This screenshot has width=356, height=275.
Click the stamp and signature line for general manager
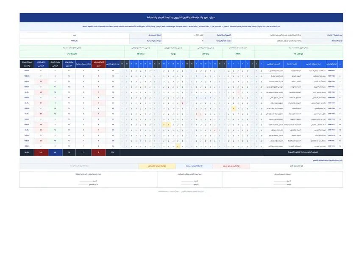89,184
